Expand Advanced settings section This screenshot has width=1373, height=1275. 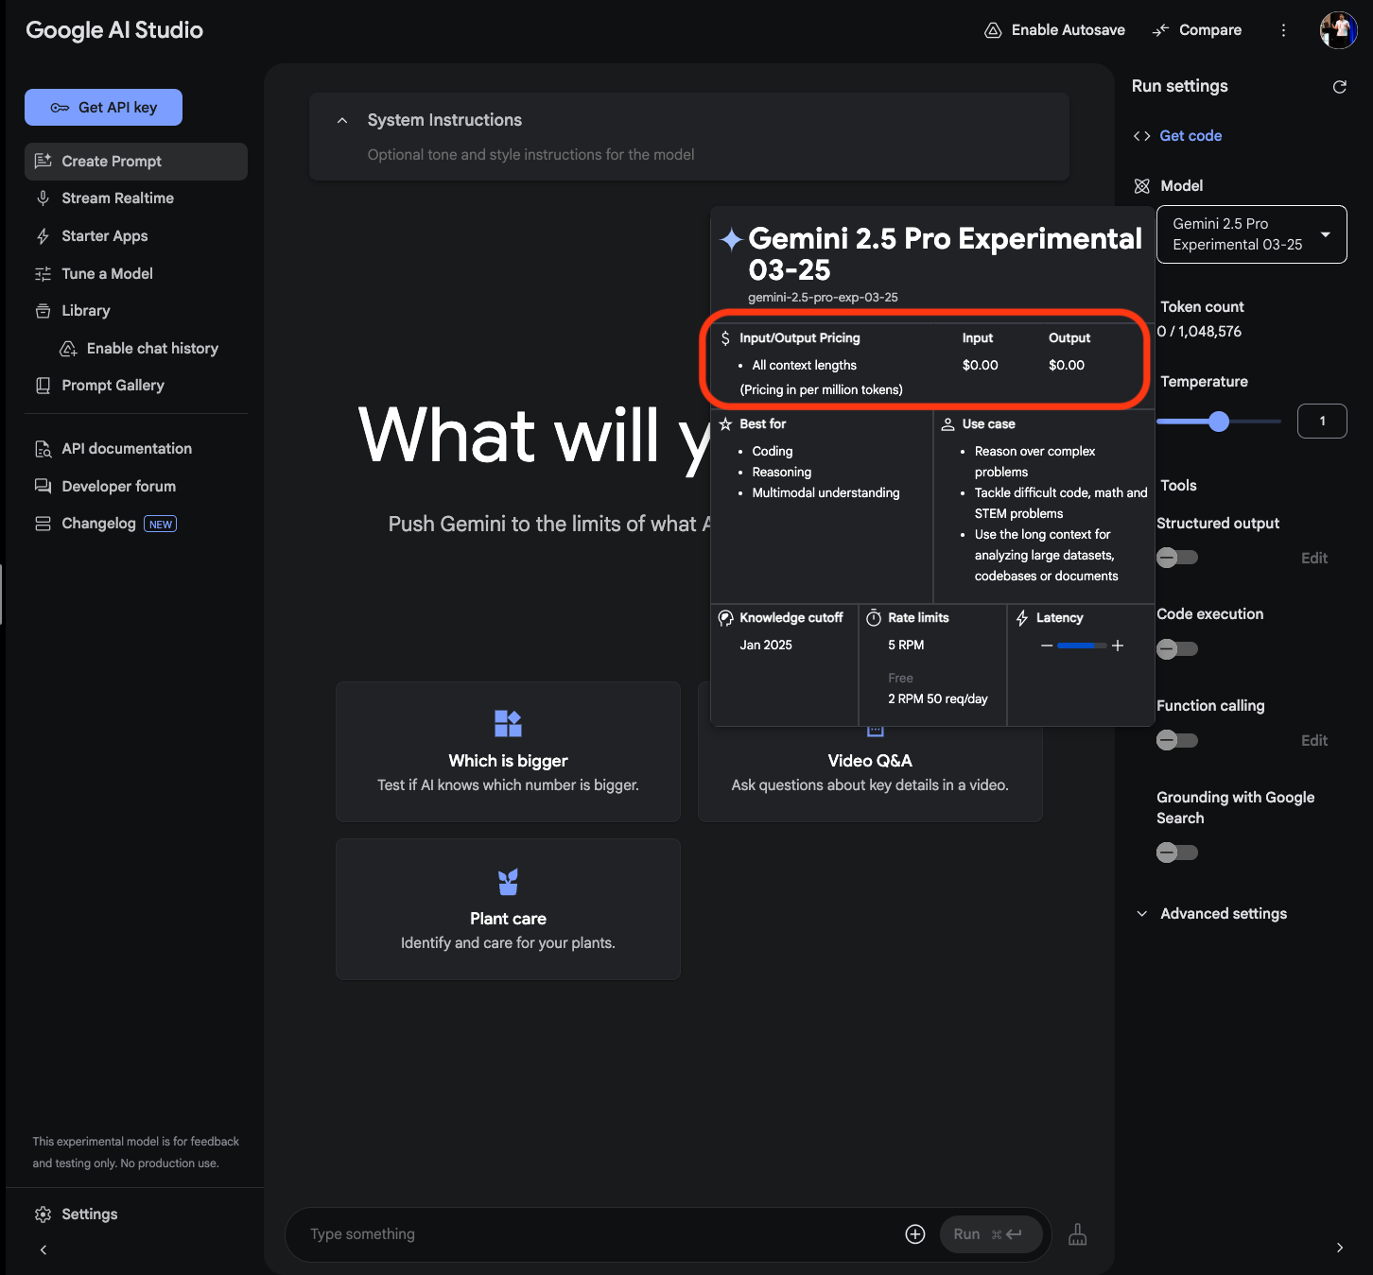pyautogui.click(x=1212, y=914)
